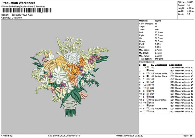Click the Trims value 140
Image resolution: width=195 pixels, height=138 pixels.
click(157, 30)
